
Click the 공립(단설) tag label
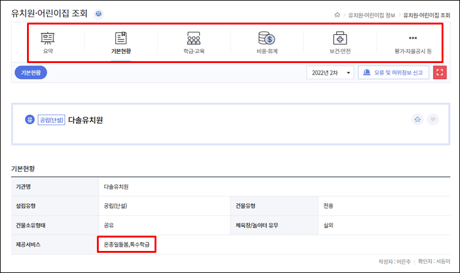point(52,120)
